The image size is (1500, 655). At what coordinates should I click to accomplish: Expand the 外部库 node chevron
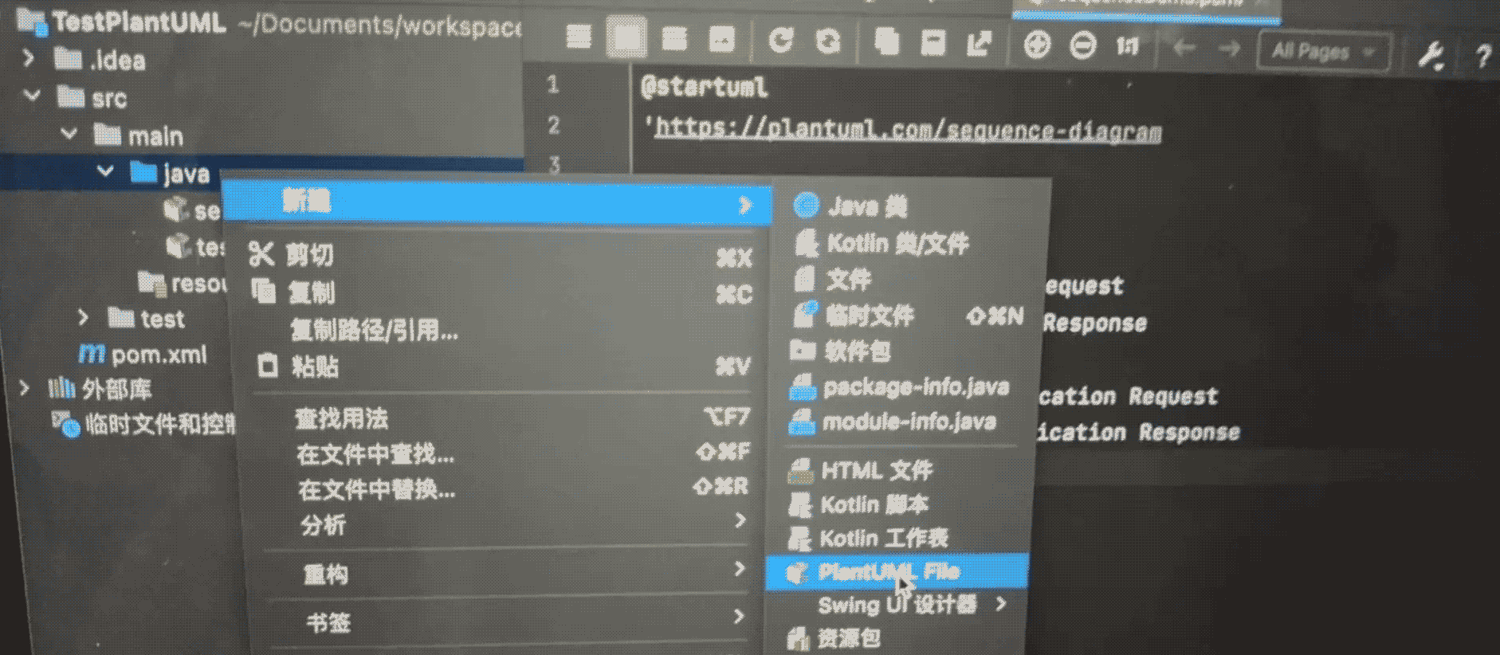point(24,388)
